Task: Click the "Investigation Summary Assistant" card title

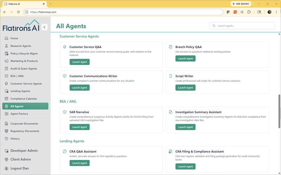Action: tap(198, 112)
